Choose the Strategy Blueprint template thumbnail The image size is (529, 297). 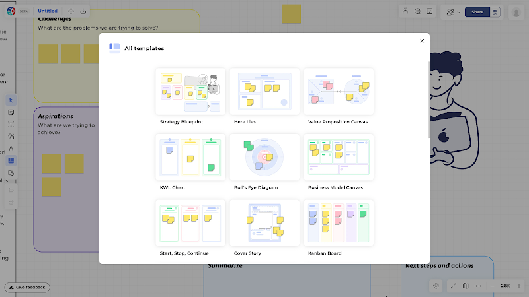(x=190, y=91)
